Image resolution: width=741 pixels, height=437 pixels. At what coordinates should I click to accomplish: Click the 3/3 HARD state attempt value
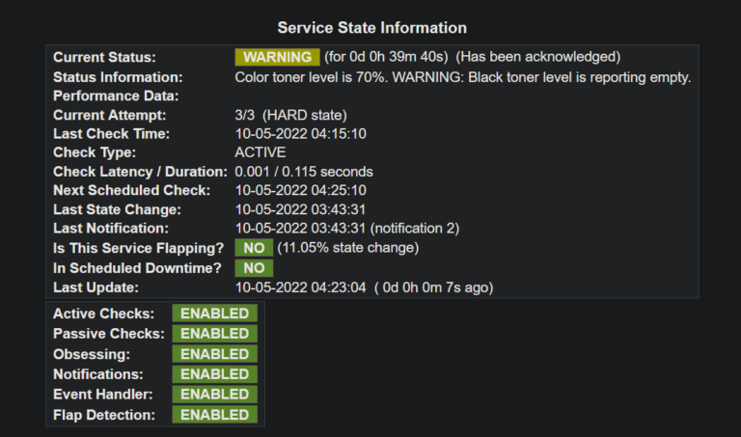click(290, 115)
